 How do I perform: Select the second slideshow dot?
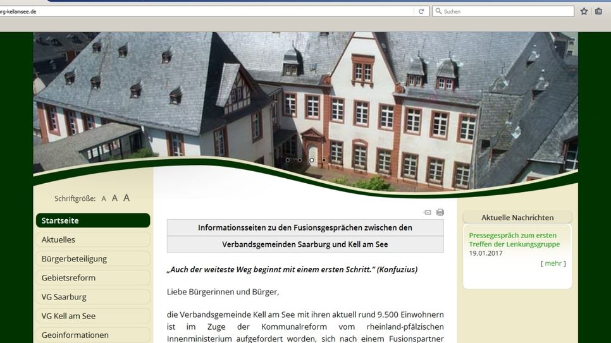300,160
